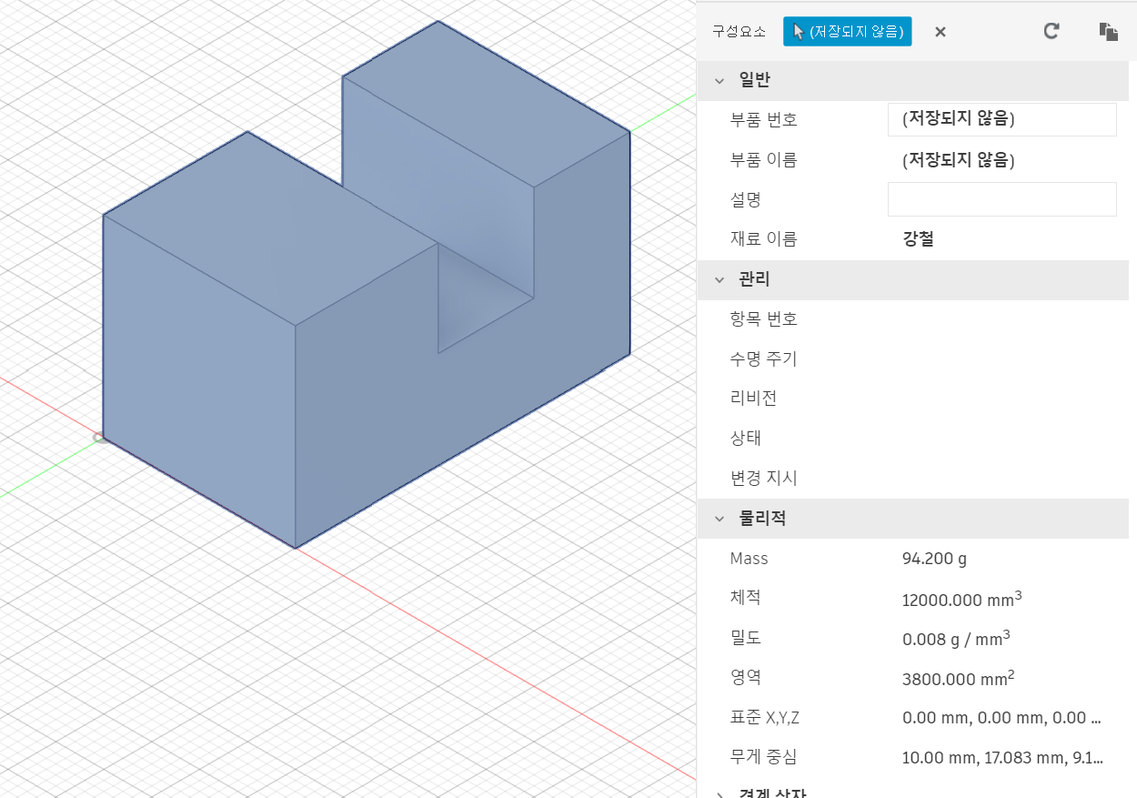This screenshot has width=1137, height=798.
Task: Click the 부품 이름 value text
Action: point(959,160)
